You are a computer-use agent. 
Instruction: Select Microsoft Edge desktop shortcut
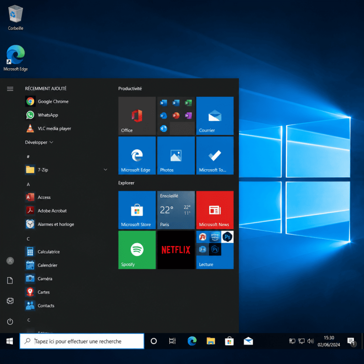pyautogui.click(x=16, y=58)
